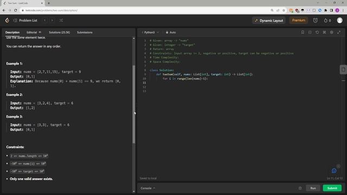347x195 pixels.
Task: Click the browser address bar URL
Action: click(52, 10)
